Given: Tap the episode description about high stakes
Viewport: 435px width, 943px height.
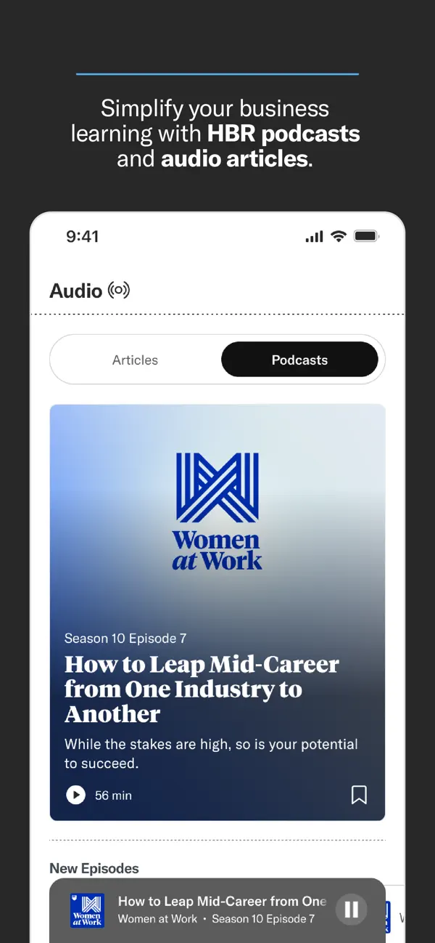Looking at the screenshot, I should (x=211, y=753).
